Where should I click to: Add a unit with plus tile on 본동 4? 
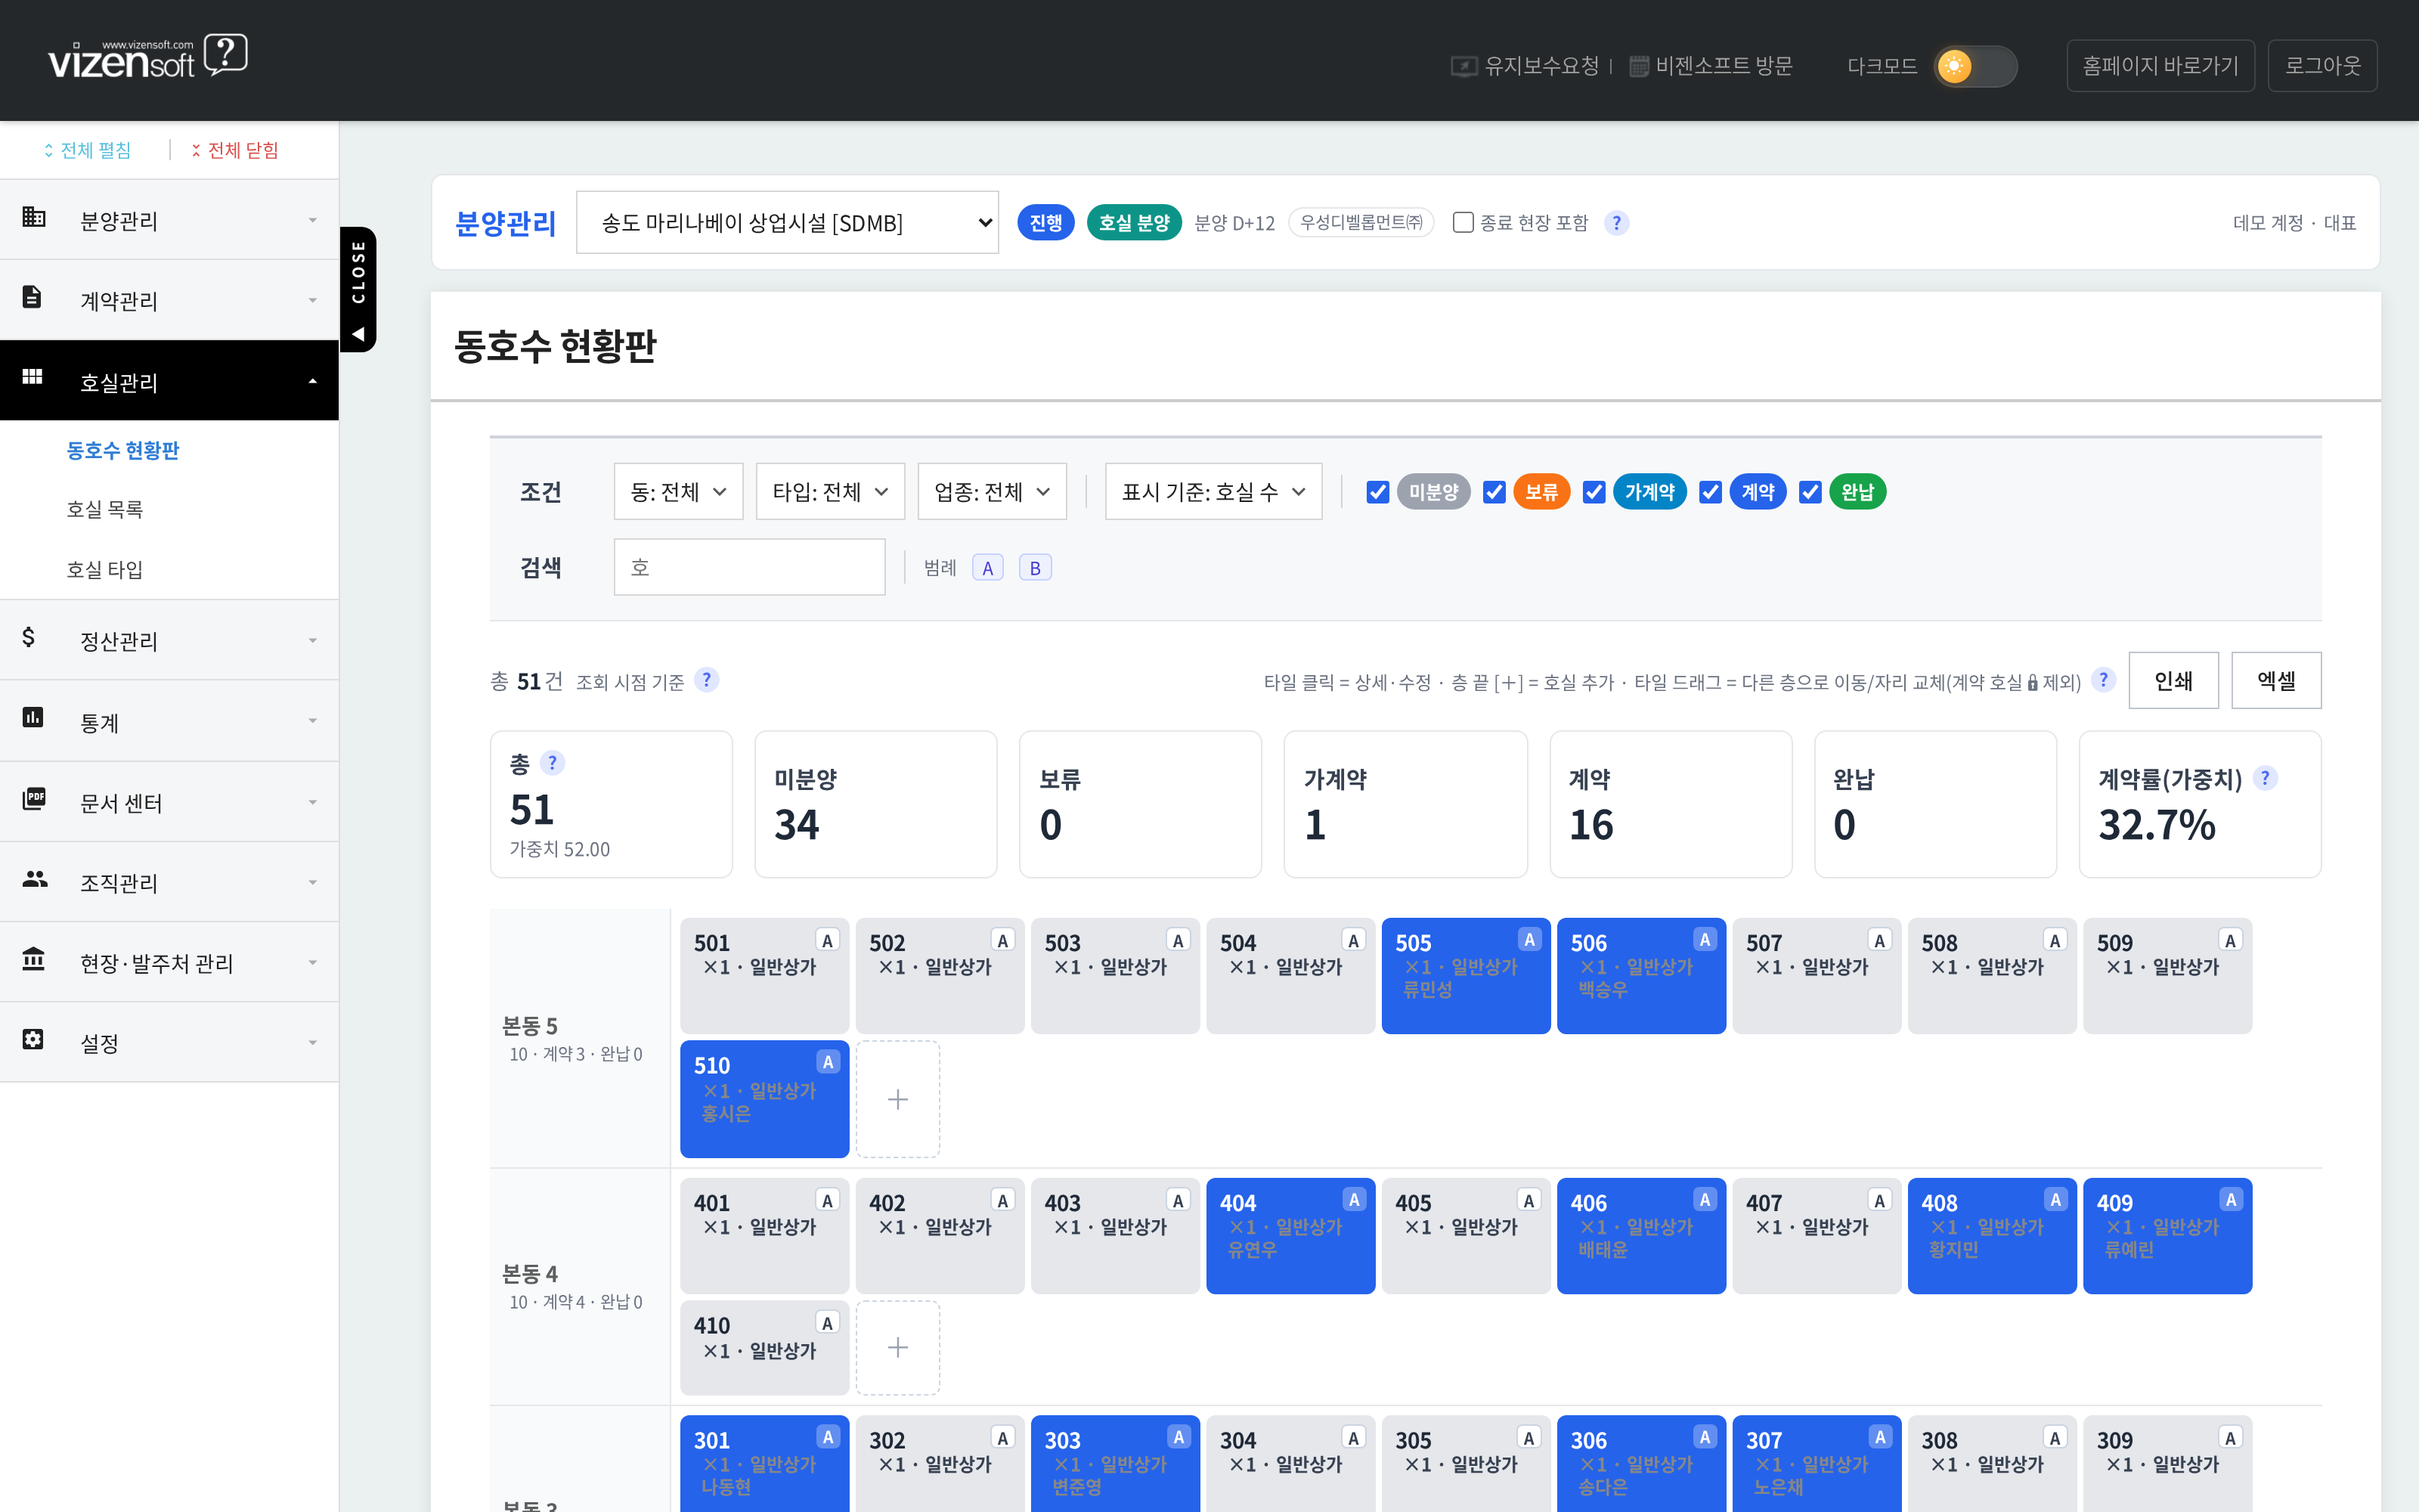point(897,1347)
